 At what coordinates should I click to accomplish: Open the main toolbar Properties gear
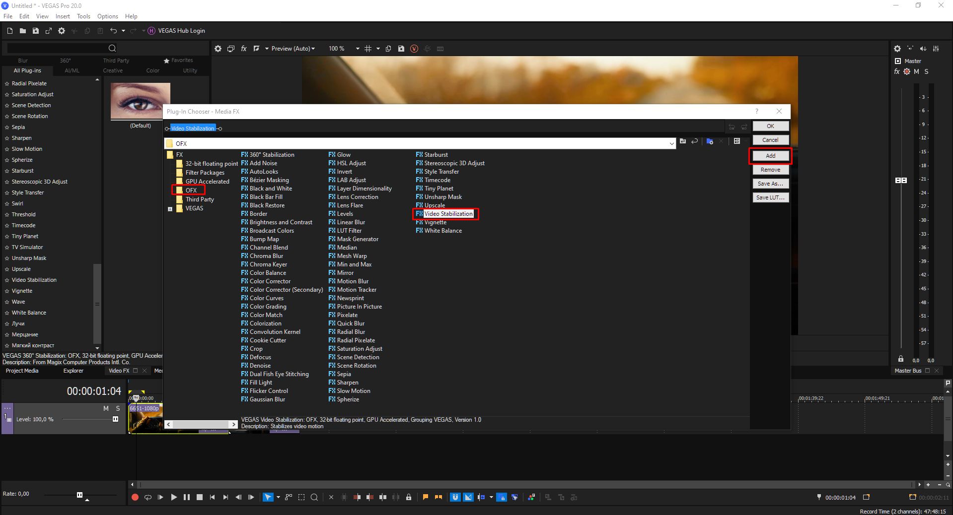62,31
